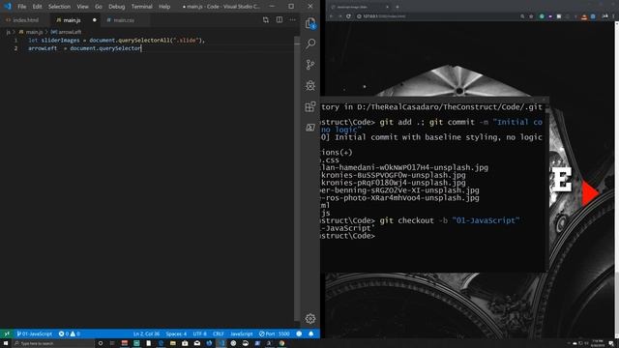Open the Help menu

tap(164, 7)
